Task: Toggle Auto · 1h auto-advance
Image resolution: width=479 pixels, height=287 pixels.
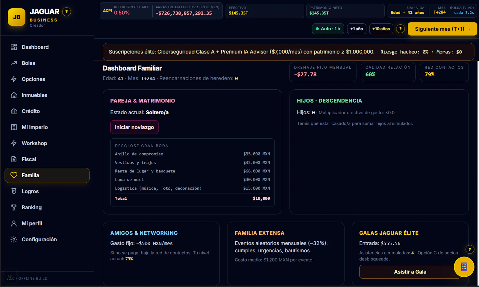Action: [x=328, y=29]
